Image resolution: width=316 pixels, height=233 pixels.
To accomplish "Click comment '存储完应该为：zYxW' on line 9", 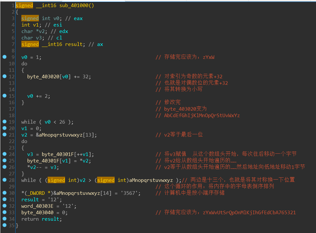I will pyautogui.click(x=185, y=57).
